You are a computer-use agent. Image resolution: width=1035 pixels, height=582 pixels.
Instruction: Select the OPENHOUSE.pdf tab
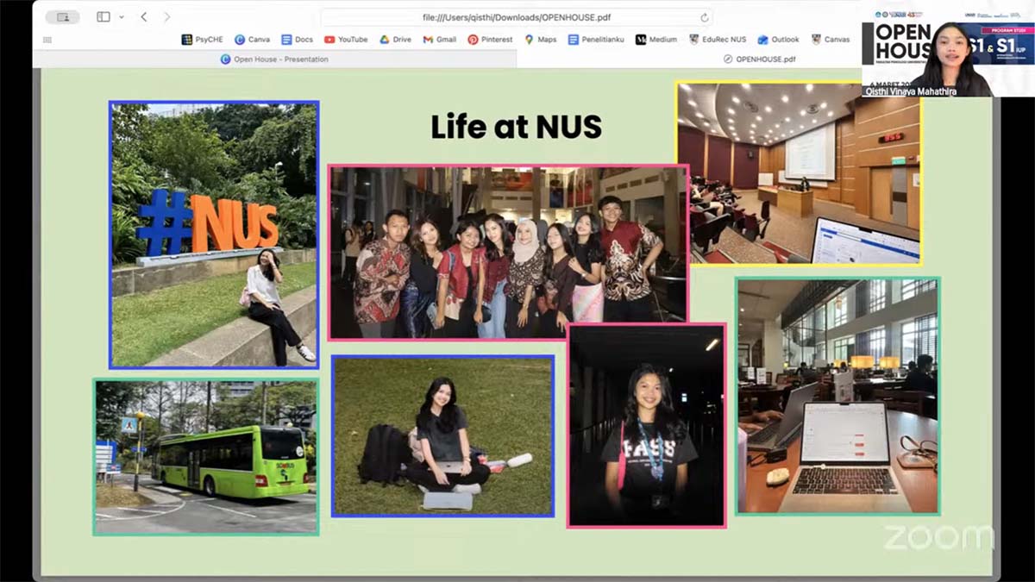point(759,59)
